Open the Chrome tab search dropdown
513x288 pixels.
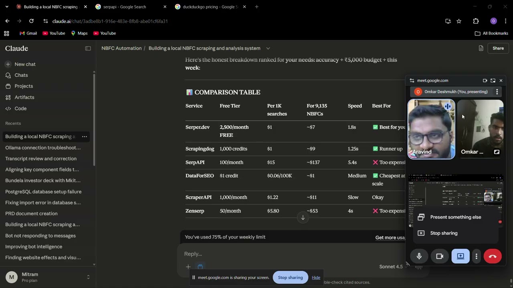click(6, 7)
